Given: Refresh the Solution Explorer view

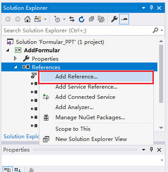Looking at the screenshot, I should [x=82, y=19].
